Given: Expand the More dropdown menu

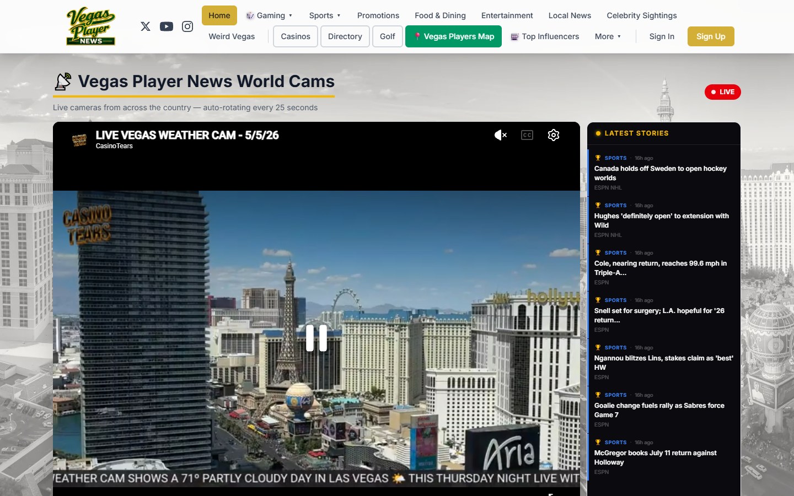Looking at the screenshot, I should (608, 36).
